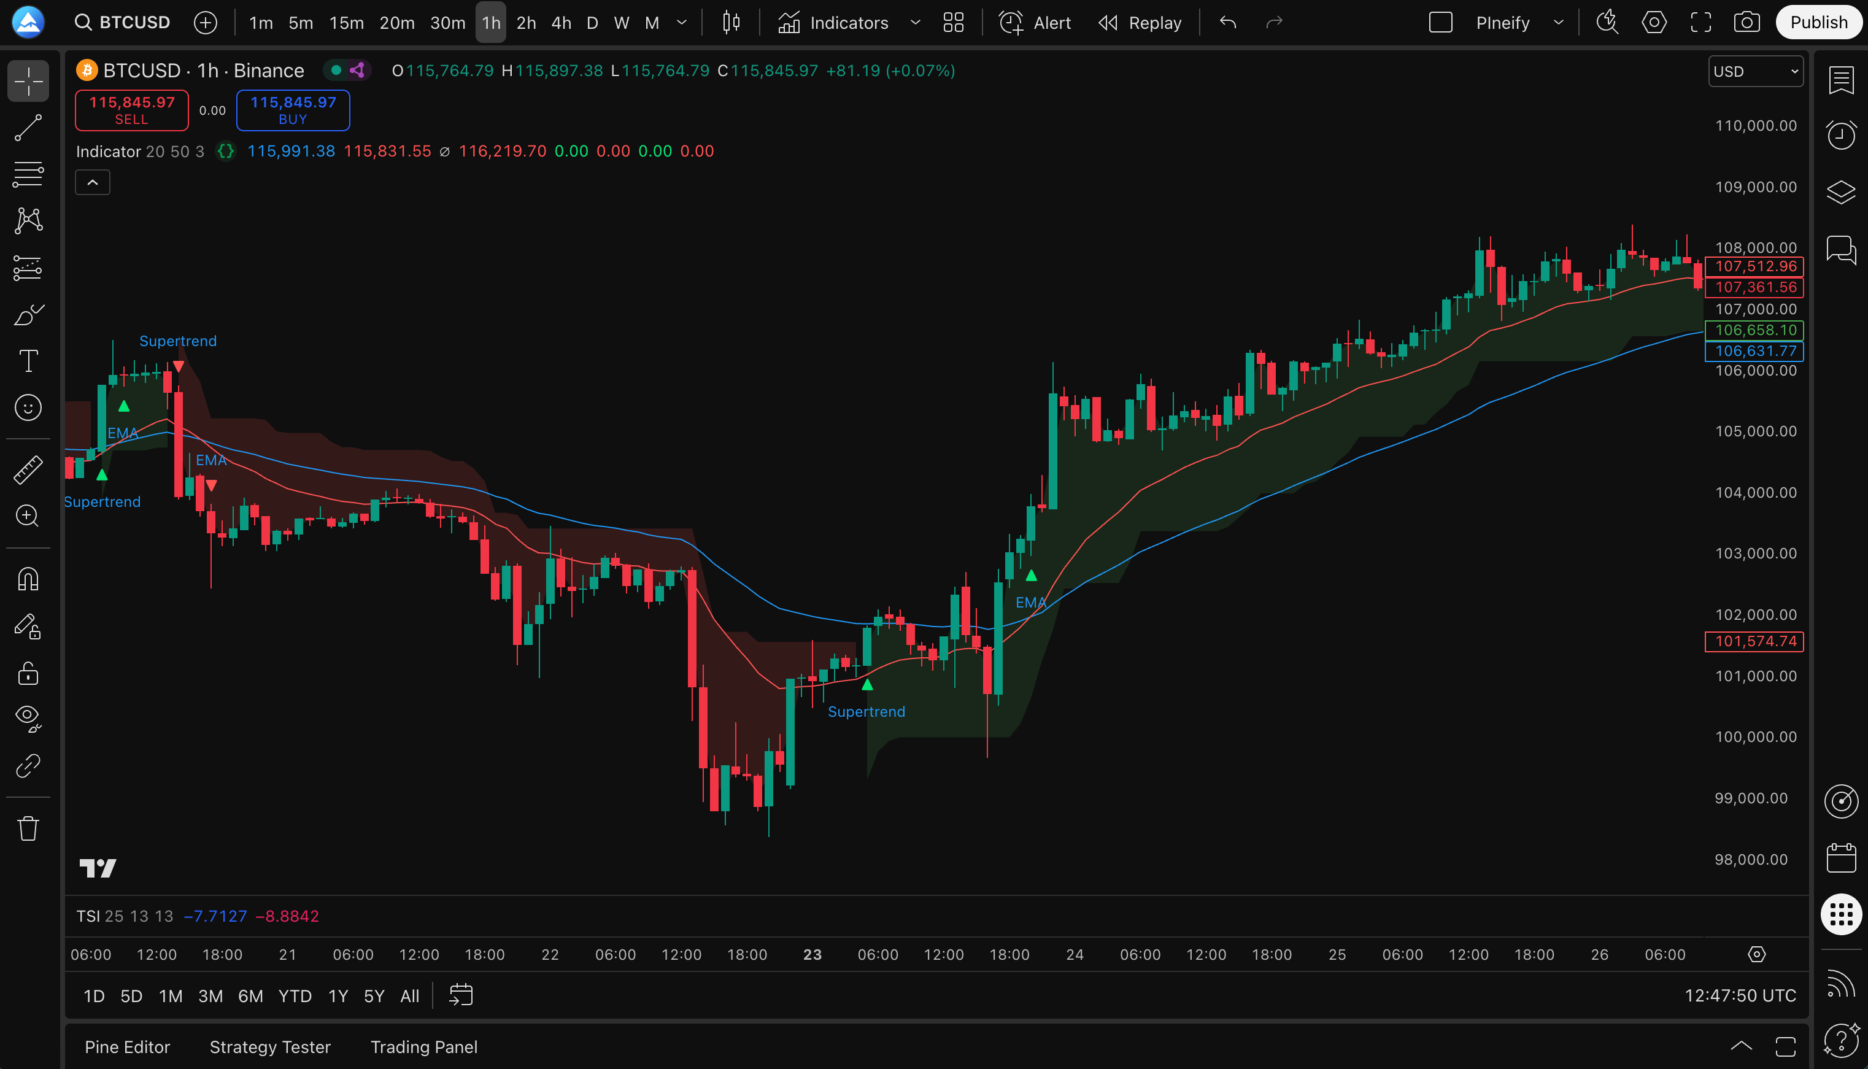
Task: Open the chart layout grid selector
Action: point(952,23)
